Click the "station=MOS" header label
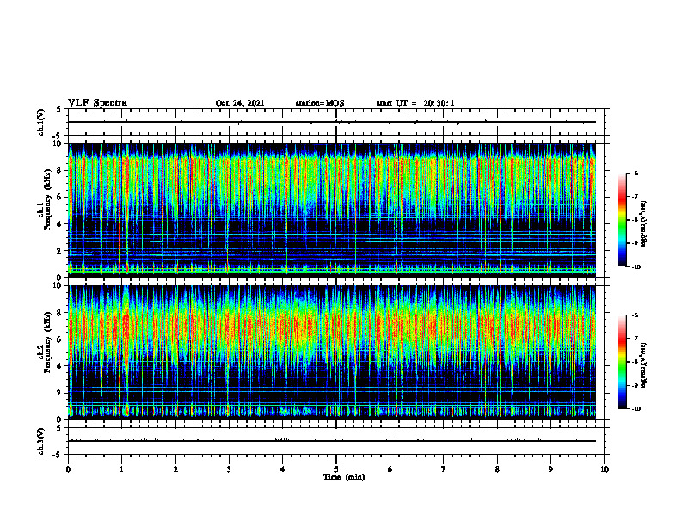 pos(320,103)
